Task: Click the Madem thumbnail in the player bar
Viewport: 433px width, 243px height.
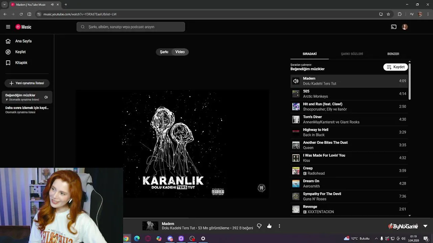Action: 150,226
